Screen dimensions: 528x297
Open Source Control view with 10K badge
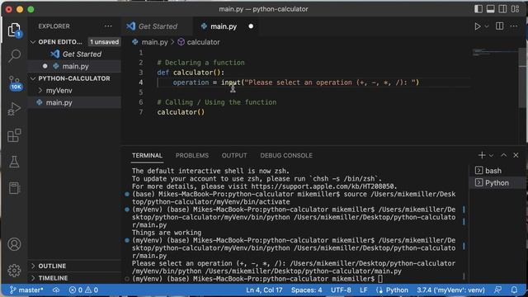pyautogui.click(x=14, y=82)
